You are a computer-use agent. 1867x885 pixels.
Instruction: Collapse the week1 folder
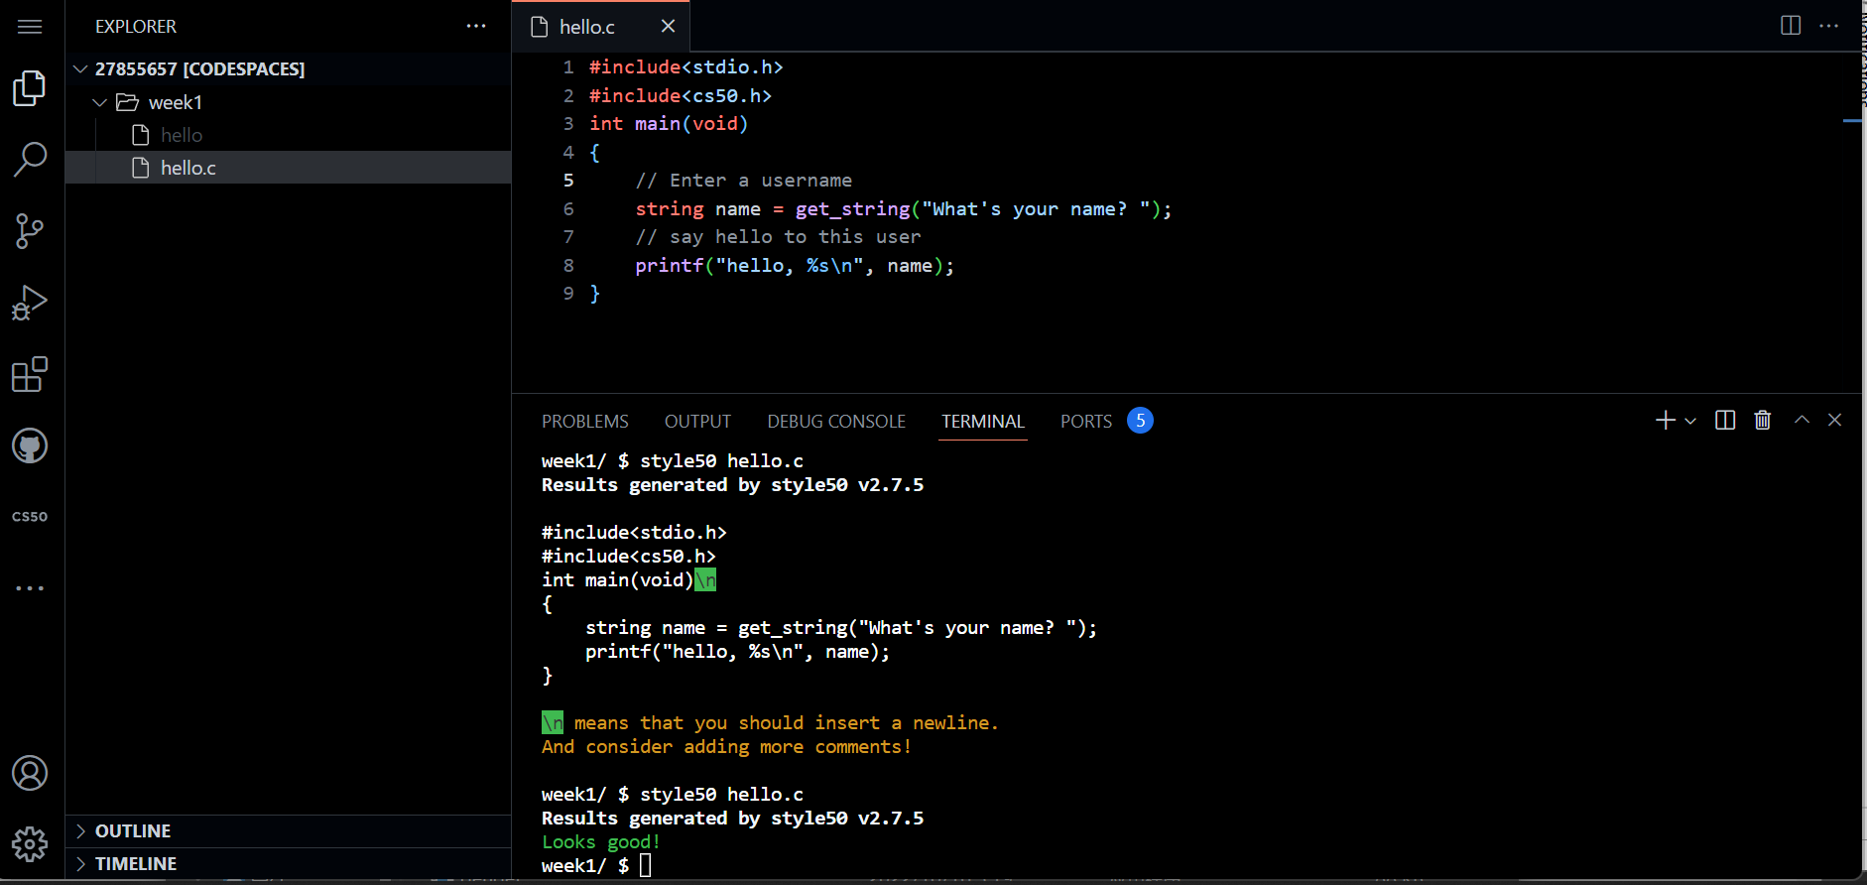coord(100,102)
